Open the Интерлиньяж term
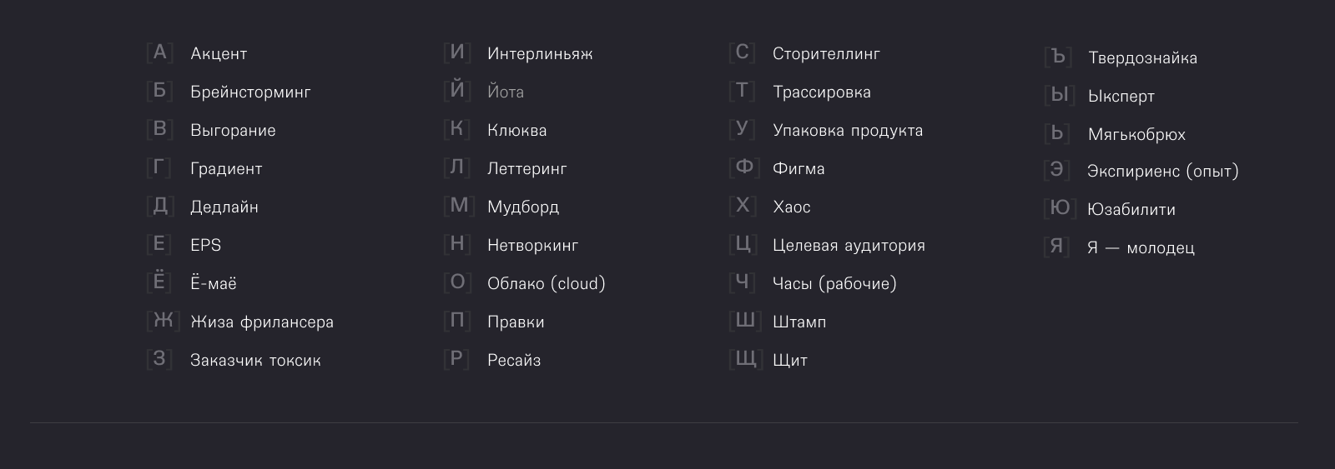 pyautogui.click(x=540, y=54)
